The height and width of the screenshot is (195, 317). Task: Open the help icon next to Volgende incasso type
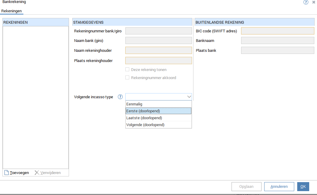coord(120,97)
